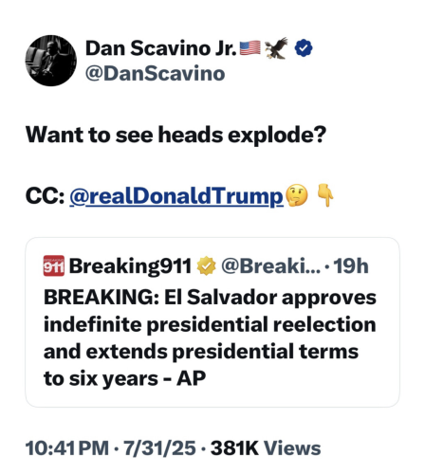This screenshot has height=474, width=425.
Task: Click the 19h timestamp of quoted post
Action: pyautogui.click(x=351, y=265)
